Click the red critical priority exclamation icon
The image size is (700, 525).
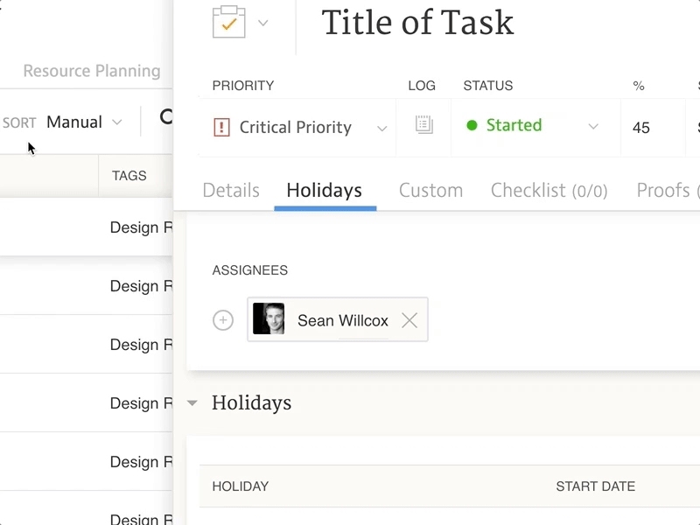coord(222,127)
